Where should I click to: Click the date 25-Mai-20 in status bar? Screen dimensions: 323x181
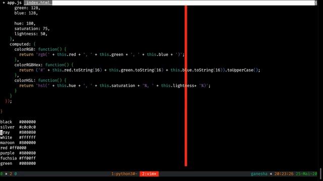tap(306, 174)
